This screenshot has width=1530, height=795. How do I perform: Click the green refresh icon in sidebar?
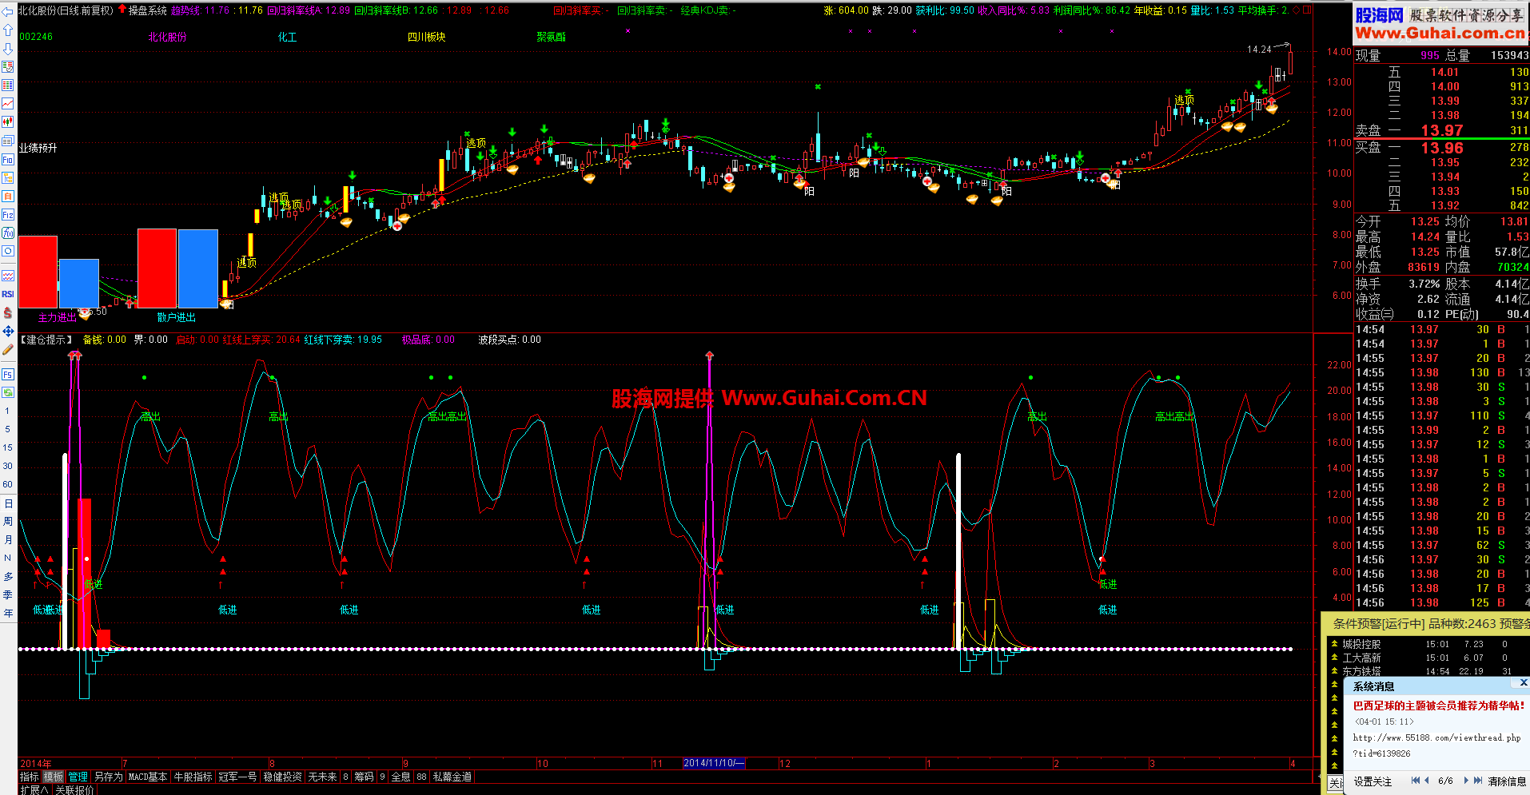[8, 392]
